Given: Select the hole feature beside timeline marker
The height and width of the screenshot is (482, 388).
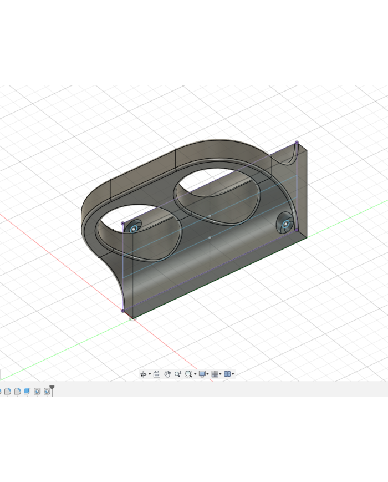Looking at the screenshot, I should click(x=47, y=391).
